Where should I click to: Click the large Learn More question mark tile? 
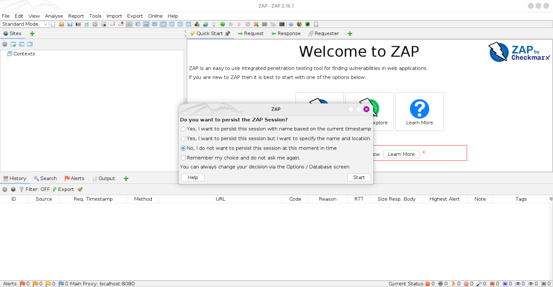coord(419,112)
